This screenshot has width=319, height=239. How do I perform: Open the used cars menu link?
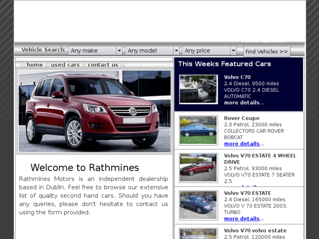(x=65, y=64)
